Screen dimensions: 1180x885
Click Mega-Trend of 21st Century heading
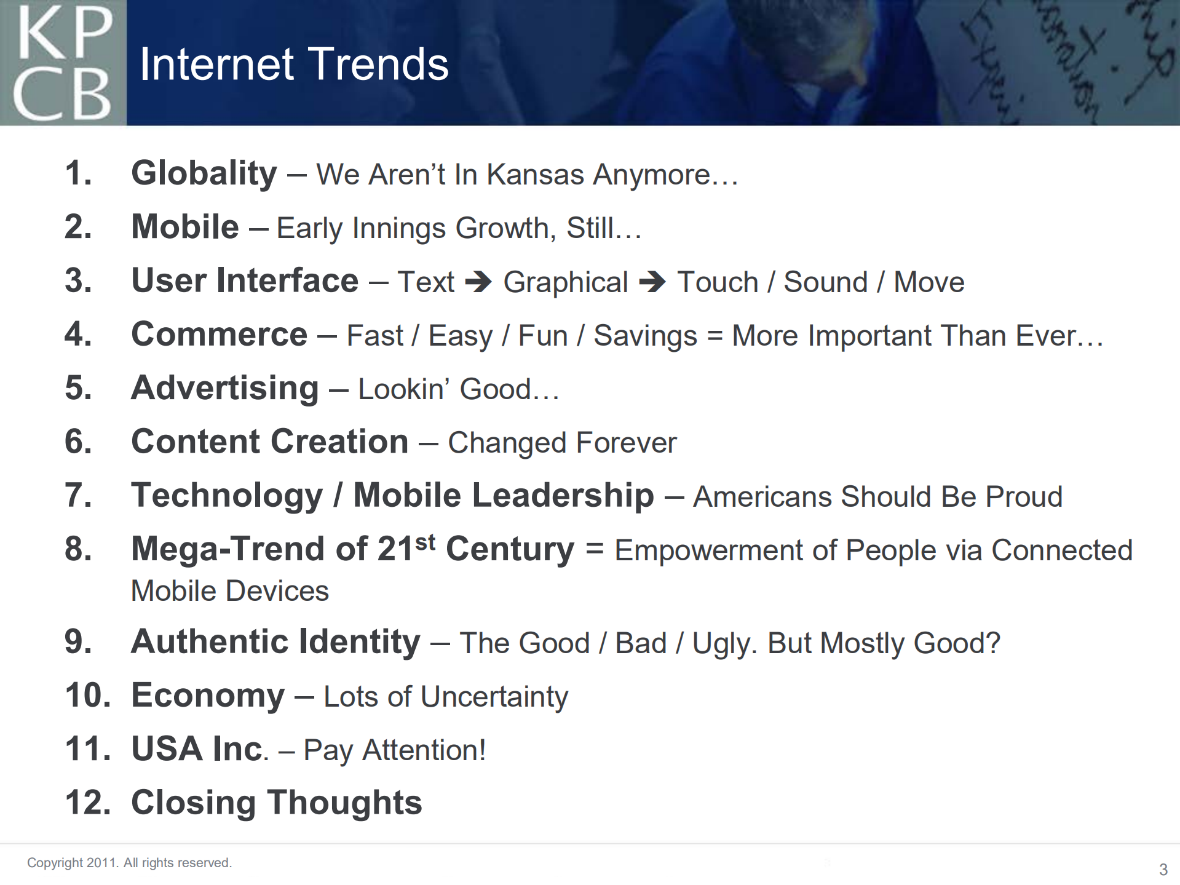352,549
